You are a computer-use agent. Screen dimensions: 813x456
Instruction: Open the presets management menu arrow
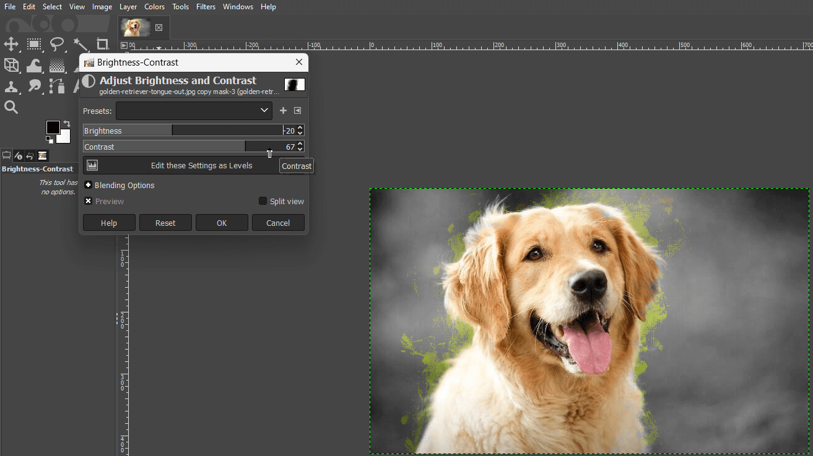click(x=297, y=111)
